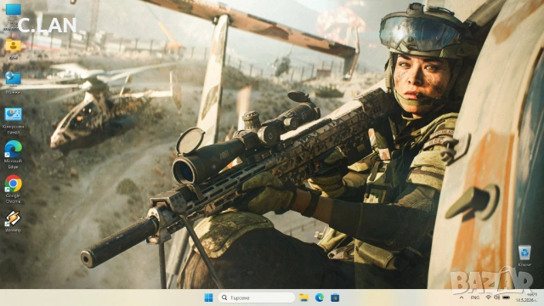Open the taskbar clock and date

pyautogui.click(x=527, y=297)
